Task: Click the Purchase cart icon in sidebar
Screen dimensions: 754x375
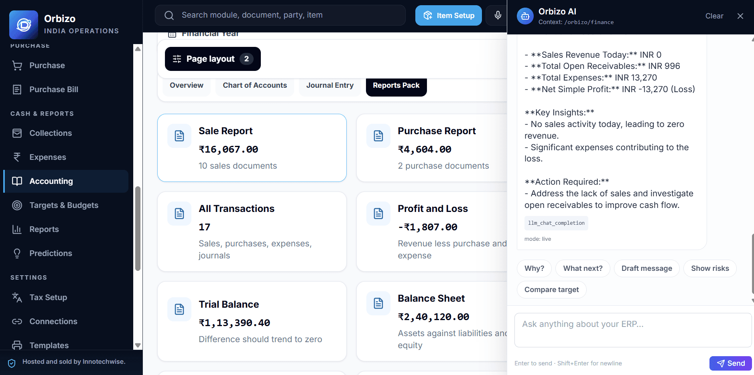Action: click(17, 65)
